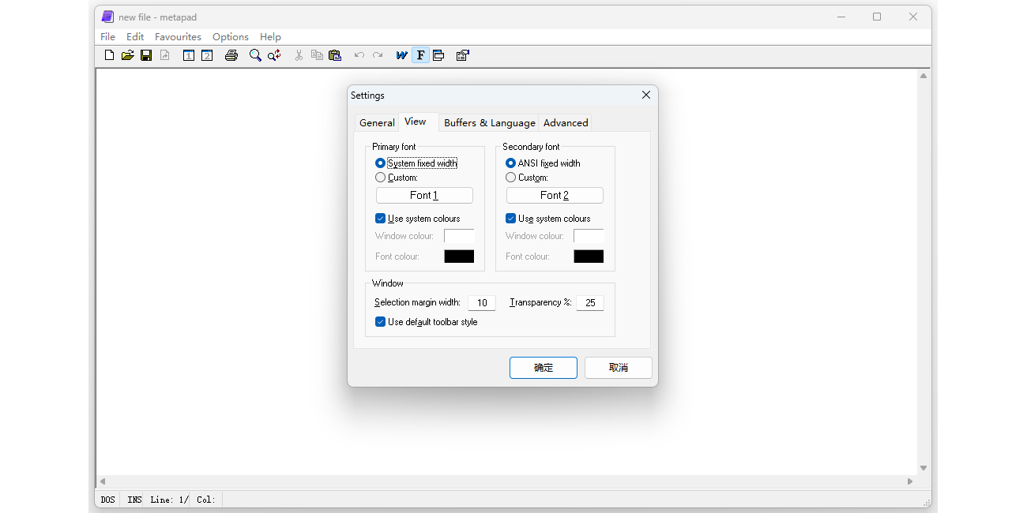The height and width of the screenshot is (513, 1027).
Task: Click the Line/Col status bar entry
Action: point(183,500)
